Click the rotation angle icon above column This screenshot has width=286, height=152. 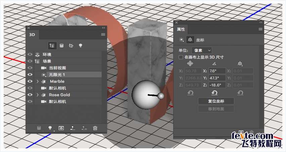pyautogui.click(x=214, y=64)
